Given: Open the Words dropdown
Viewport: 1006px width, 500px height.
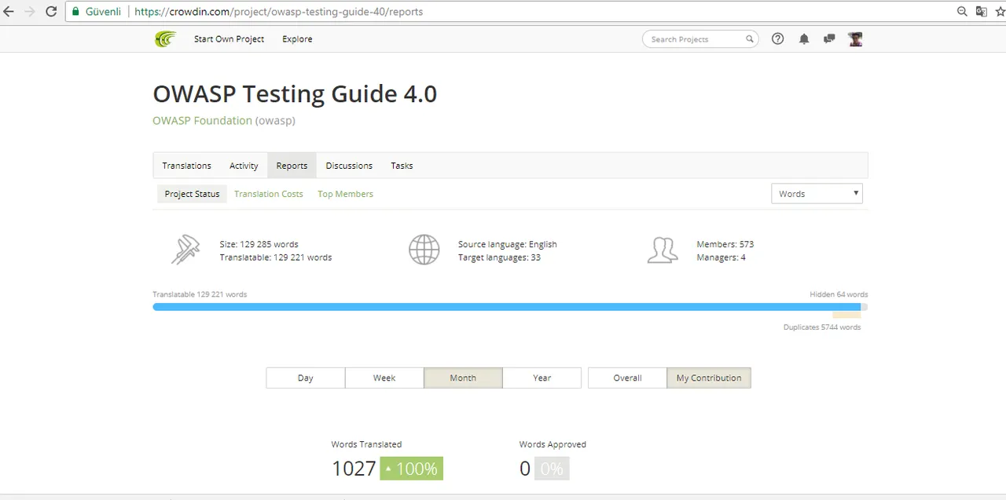Looking at the screenshot, I should point(817,194).
